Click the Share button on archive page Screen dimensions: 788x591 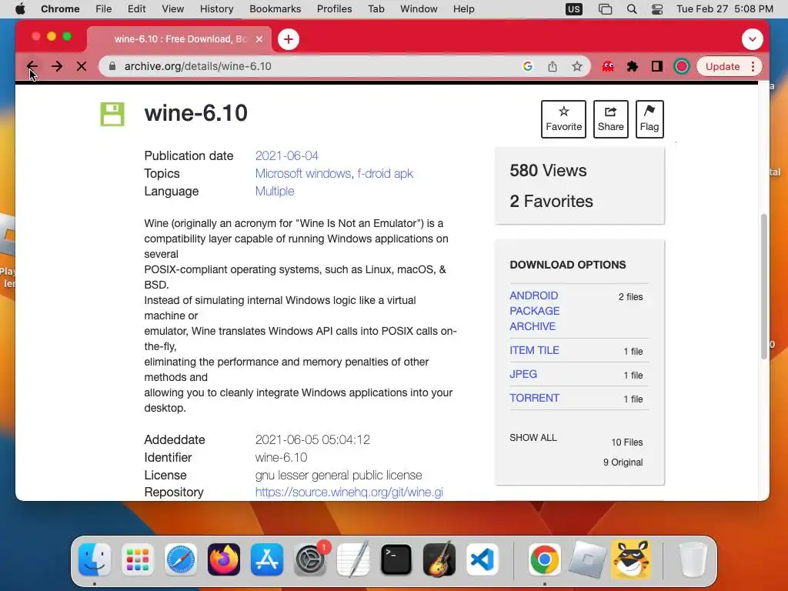point(610,119)
